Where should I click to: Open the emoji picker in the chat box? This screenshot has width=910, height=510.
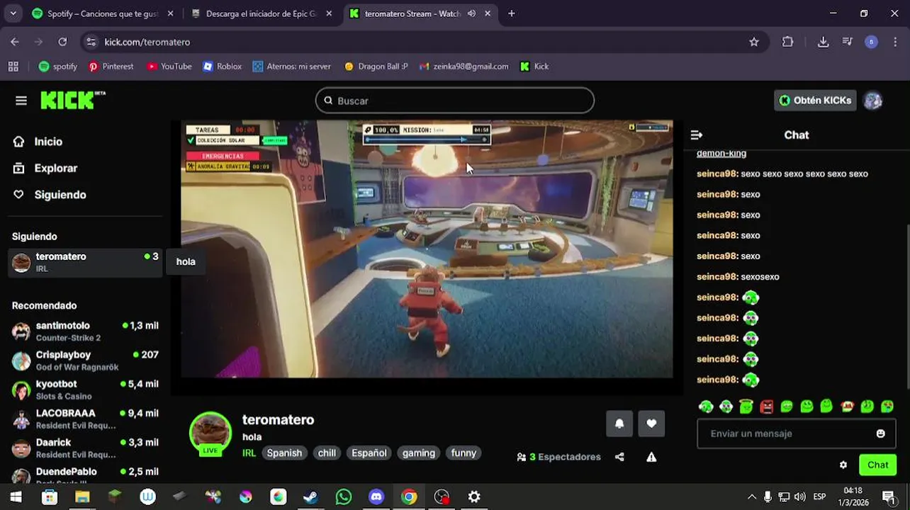[880, 433]
